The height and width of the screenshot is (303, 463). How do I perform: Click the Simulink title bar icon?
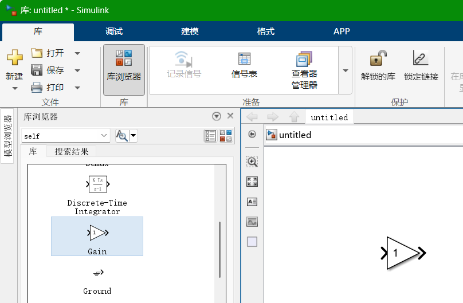coord(11,10)
